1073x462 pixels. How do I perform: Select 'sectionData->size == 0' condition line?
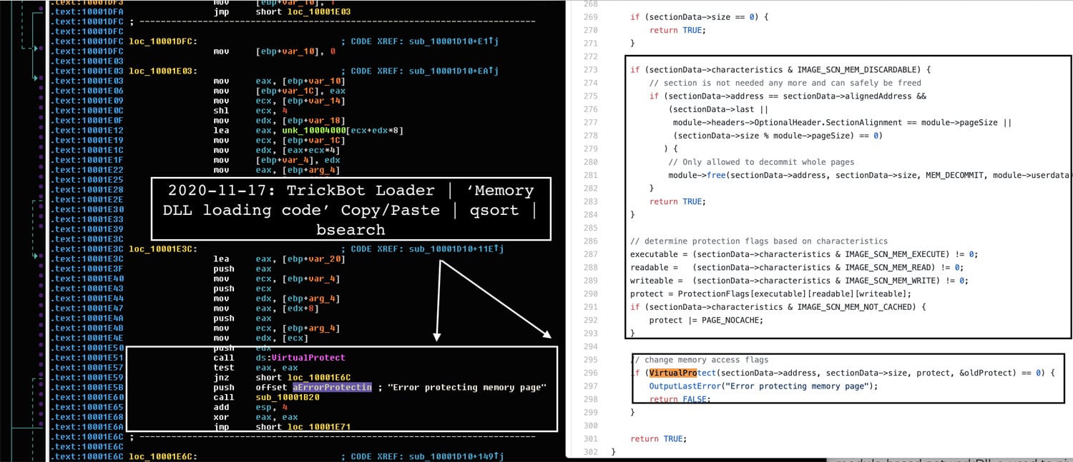tap(699, 16)
